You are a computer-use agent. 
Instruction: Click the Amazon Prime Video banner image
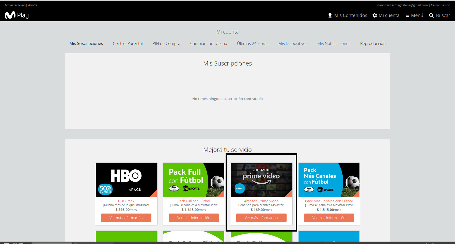(261, 180)
